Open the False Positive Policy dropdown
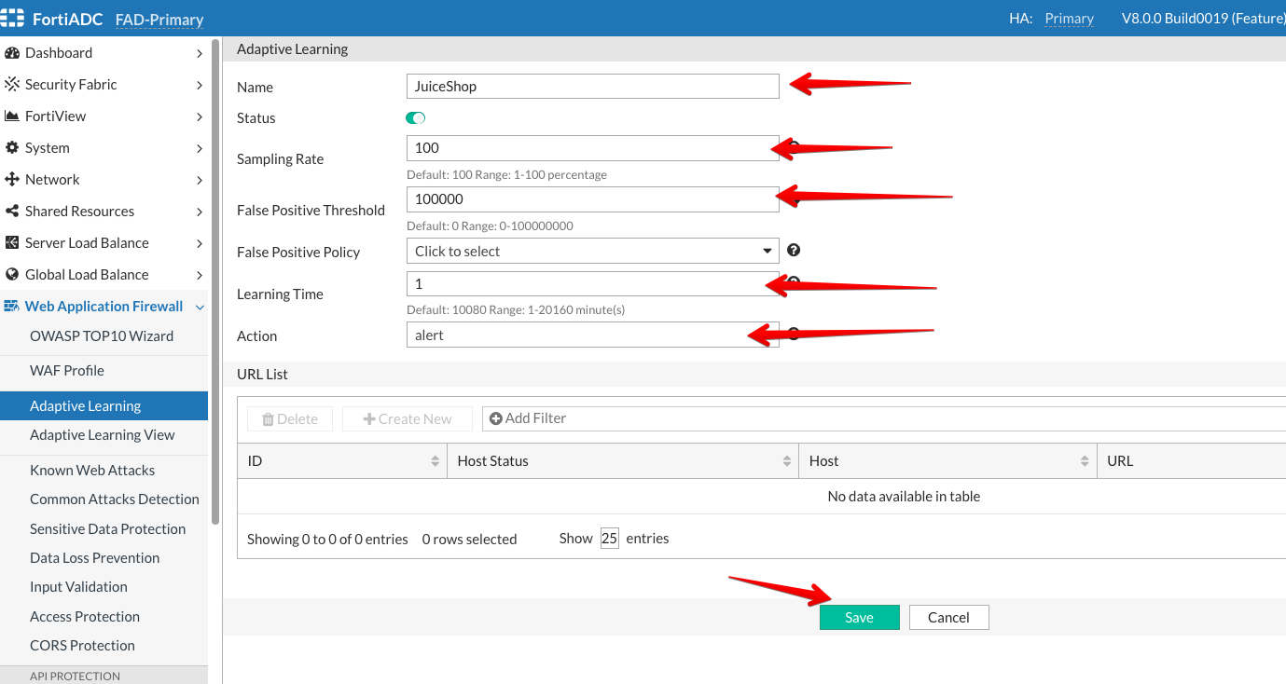The image size is (1286, 684). point(592,252)
